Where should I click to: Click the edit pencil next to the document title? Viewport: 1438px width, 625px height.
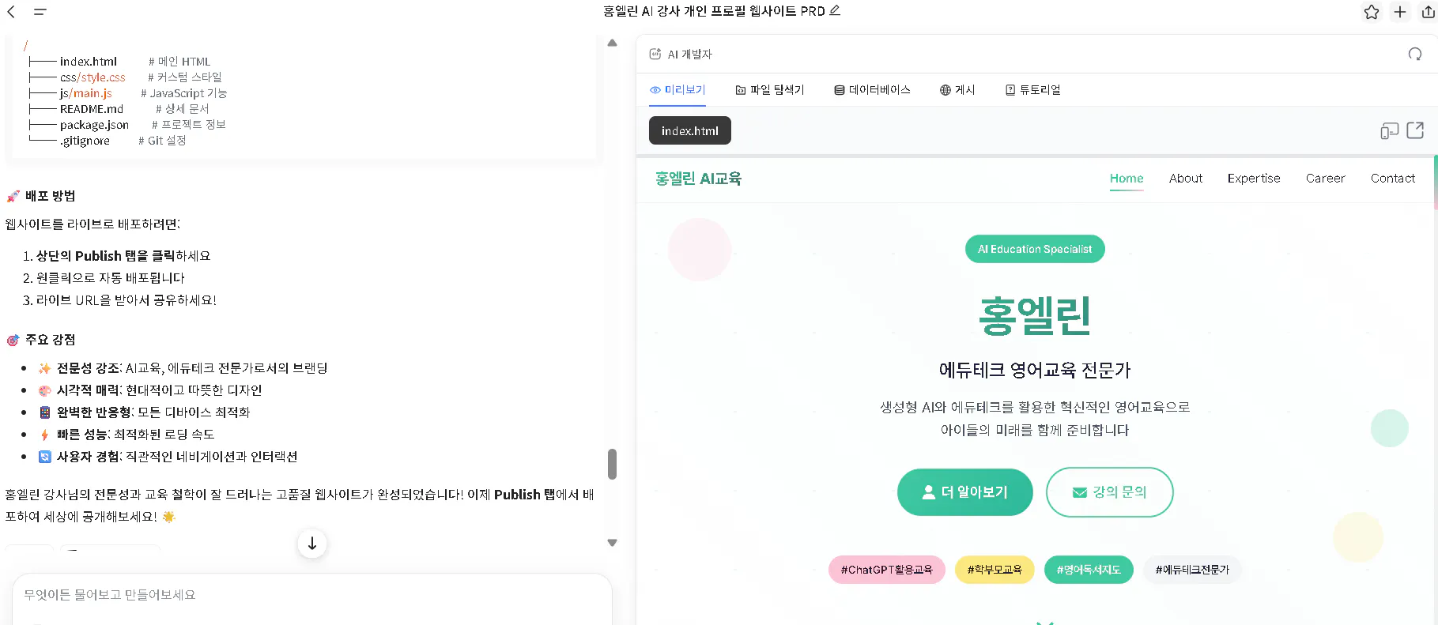click(834, 11)
